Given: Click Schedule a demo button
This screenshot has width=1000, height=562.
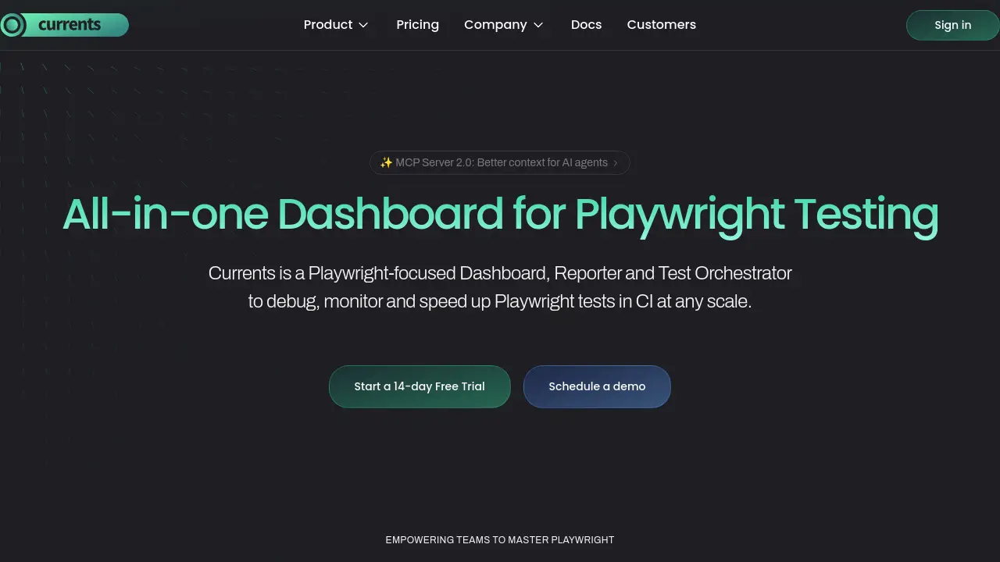Looking at the screenshot, I should point(597,386).
